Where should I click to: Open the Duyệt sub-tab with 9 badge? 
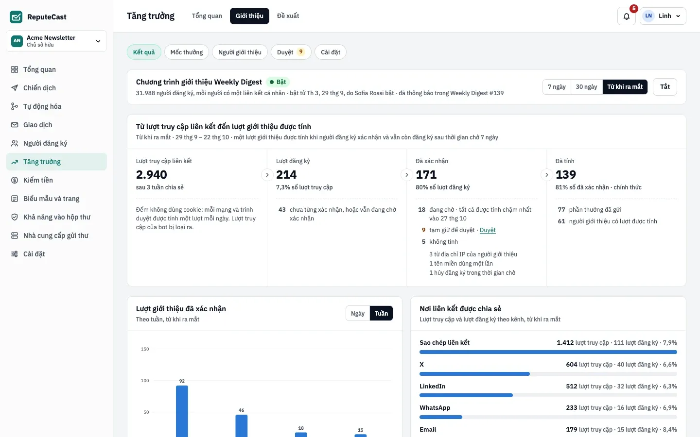[x=291, y=52]
